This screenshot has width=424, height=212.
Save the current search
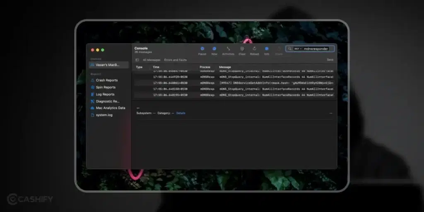(330, 60)
